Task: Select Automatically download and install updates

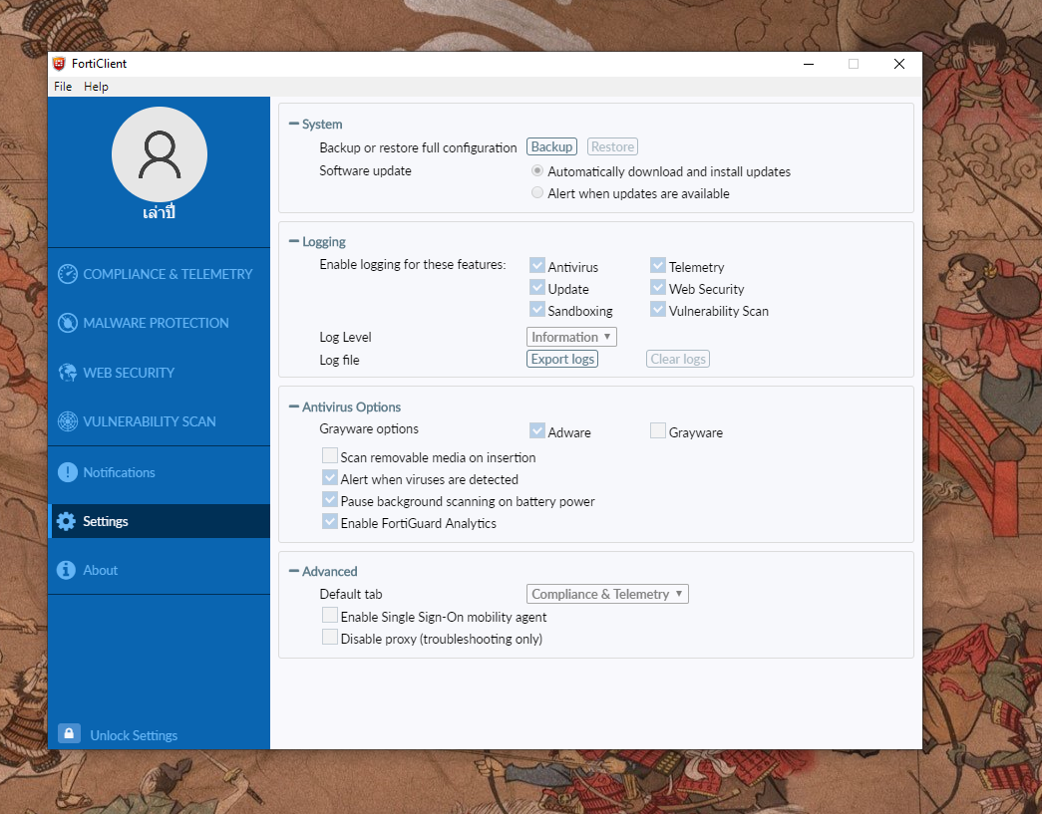Action: pos(536,170)
